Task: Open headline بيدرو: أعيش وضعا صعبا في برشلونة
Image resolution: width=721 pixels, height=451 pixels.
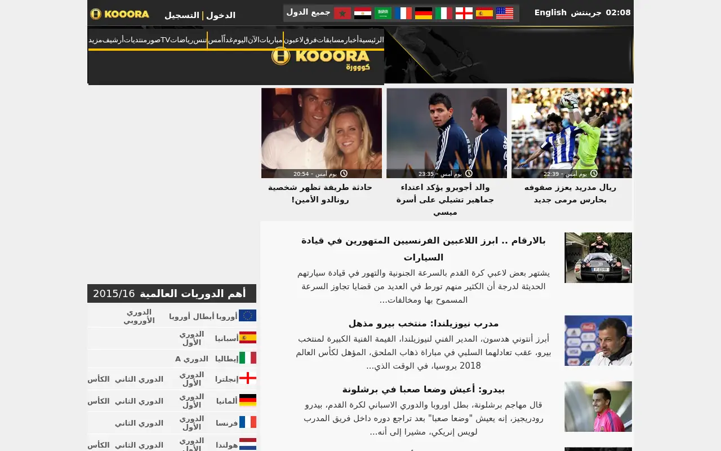Action: coord(423,389)
